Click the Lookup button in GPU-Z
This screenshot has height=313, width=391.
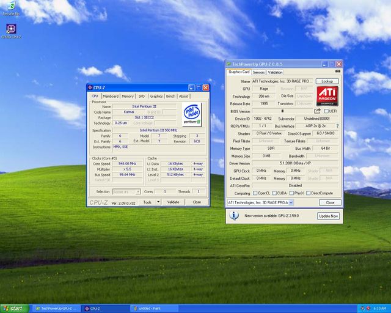pos(327,81)
